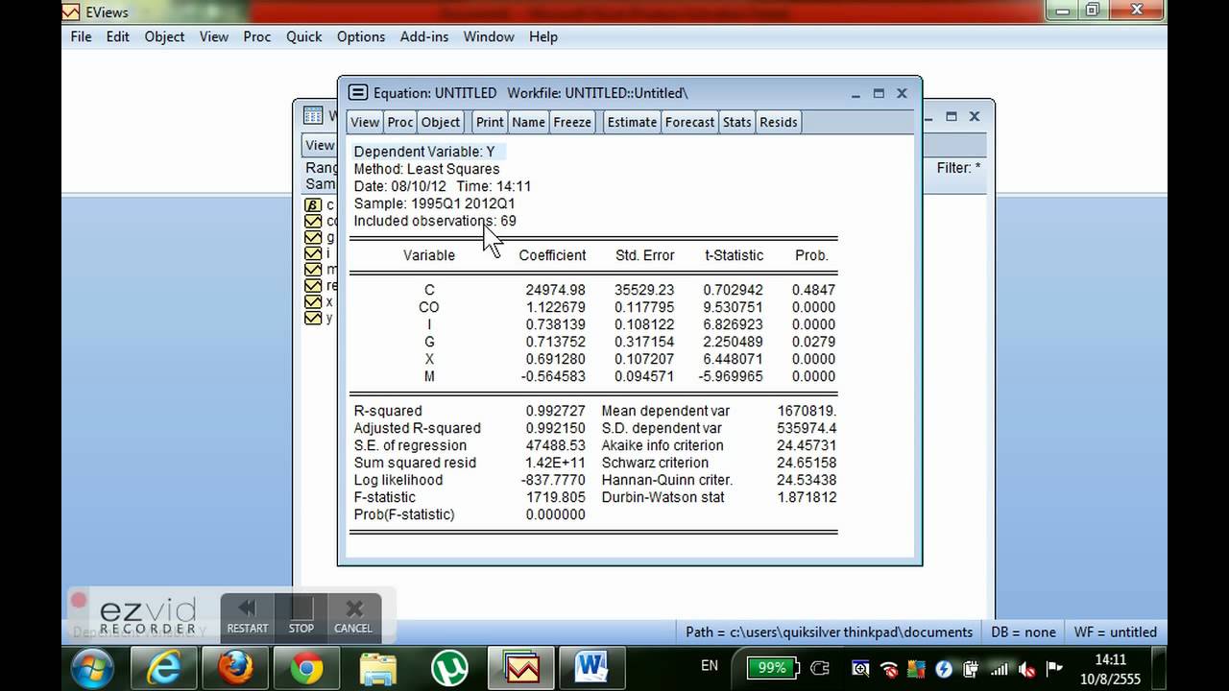
Task: Open the Object menu in main menu bar
Action: (164, 36)
